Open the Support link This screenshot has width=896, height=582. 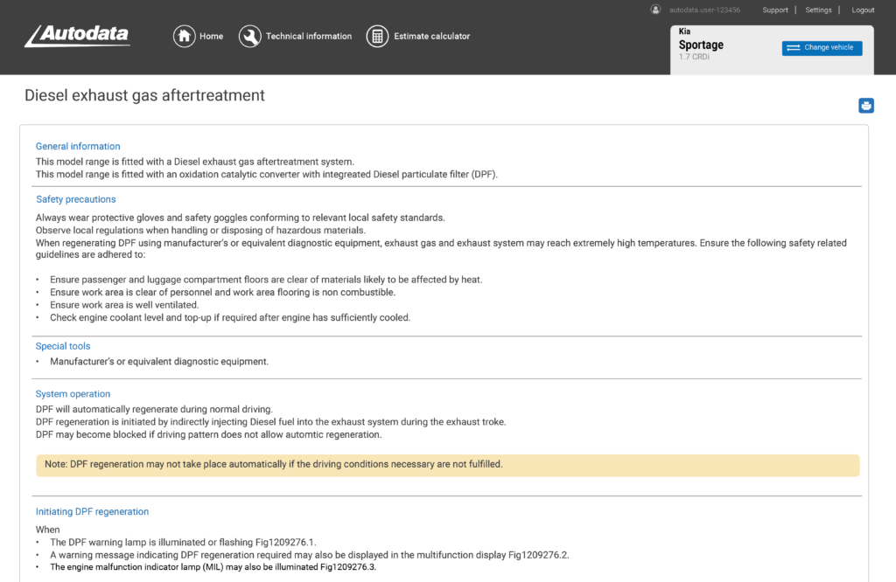pyautogui.click(x=775, y=10)
